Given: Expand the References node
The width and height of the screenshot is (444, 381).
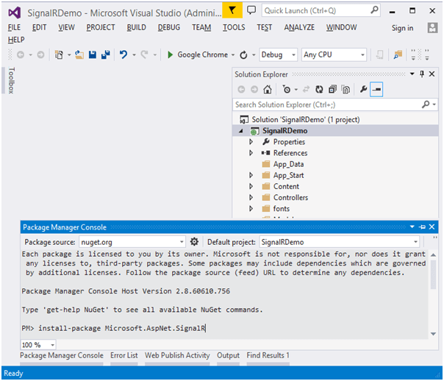Looking at the screenshot, I should pos(251,153).
